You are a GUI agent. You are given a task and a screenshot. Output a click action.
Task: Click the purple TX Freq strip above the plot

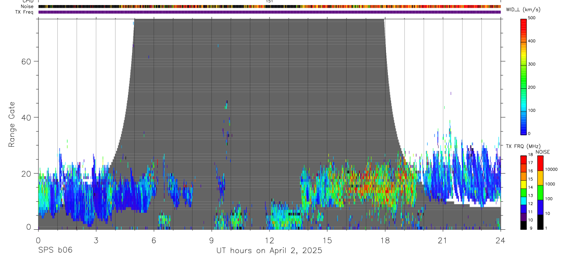270,12
